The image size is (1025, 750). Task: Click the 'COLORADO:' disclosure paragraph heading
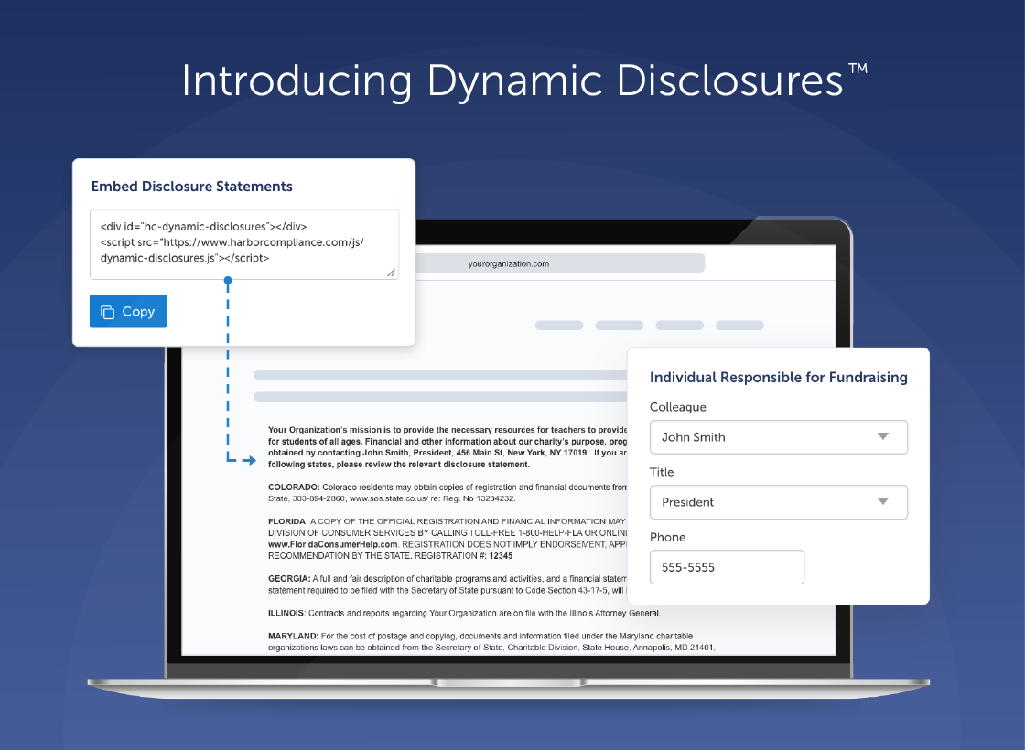click(x=294, y=487)
